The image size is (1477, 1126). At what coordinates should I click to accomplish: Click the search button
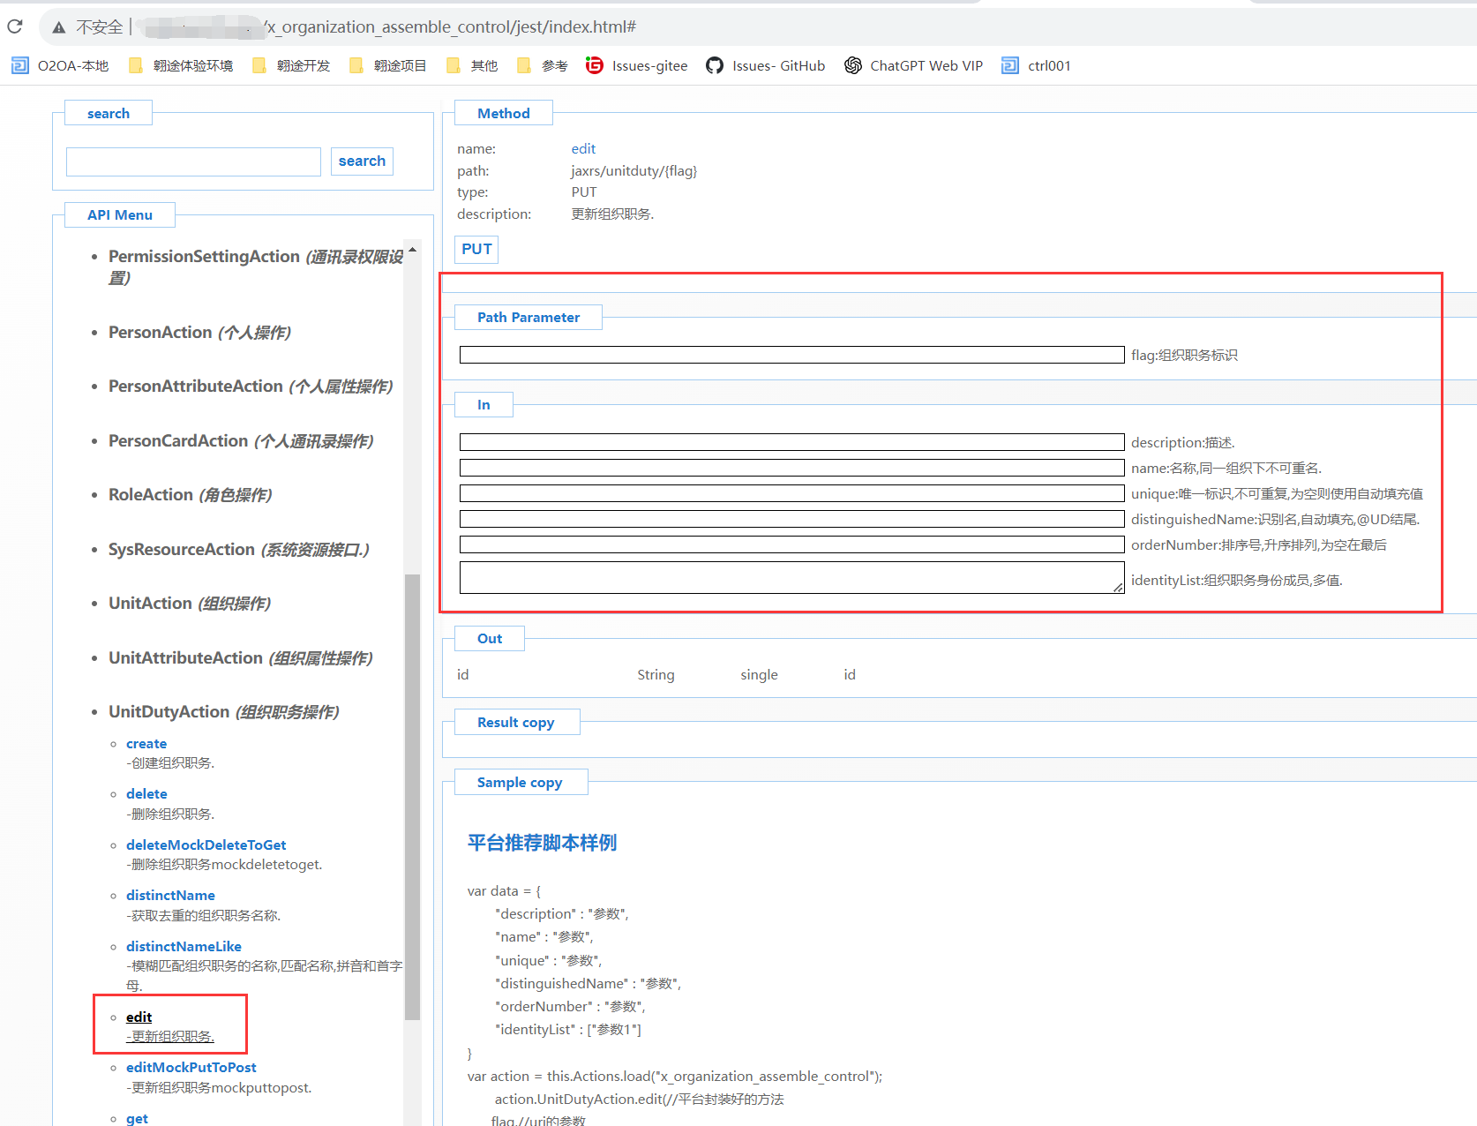tap(362, 161)
